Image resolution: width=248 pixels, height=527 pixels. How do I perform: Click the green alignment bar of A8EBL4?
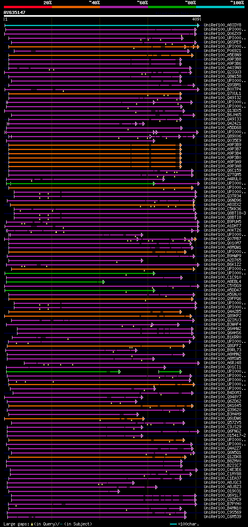click(x=55, y=282)
